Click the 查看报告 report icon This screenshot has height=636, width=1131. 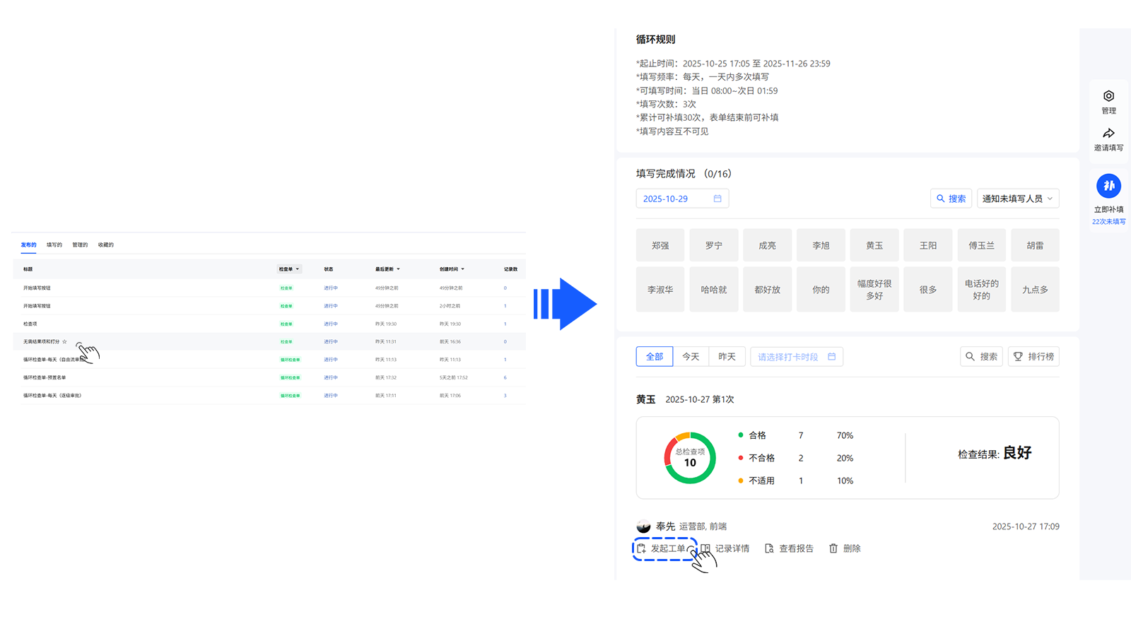[769, 548]
